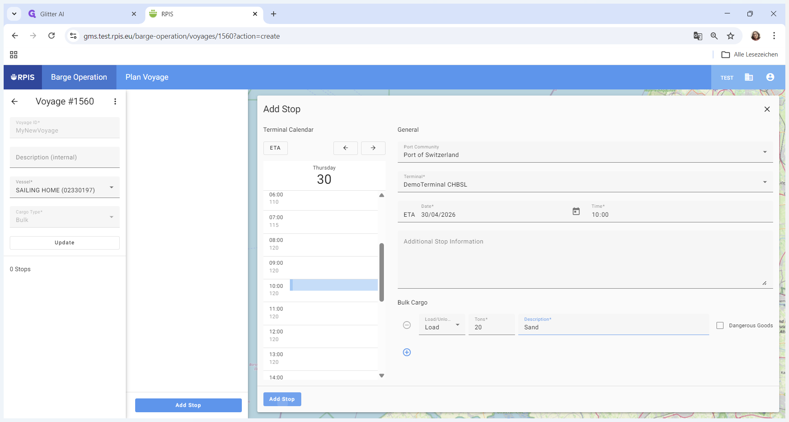This screenshot has height=422, width=789.
Task: Open the user account profile icon
Action: tap(769, 77)
